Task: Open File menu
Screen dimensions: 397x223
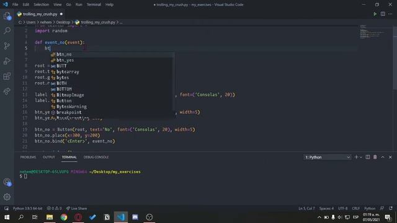Action: pyautogui.click(x=15, y=4)
